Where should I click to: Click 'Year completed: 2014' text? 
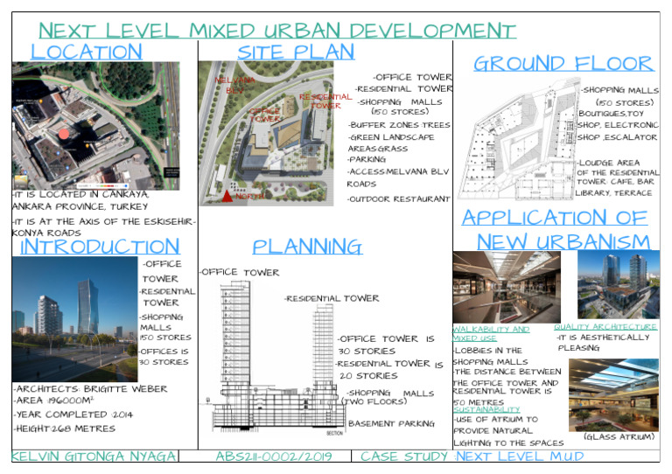[x=73, y=415]
